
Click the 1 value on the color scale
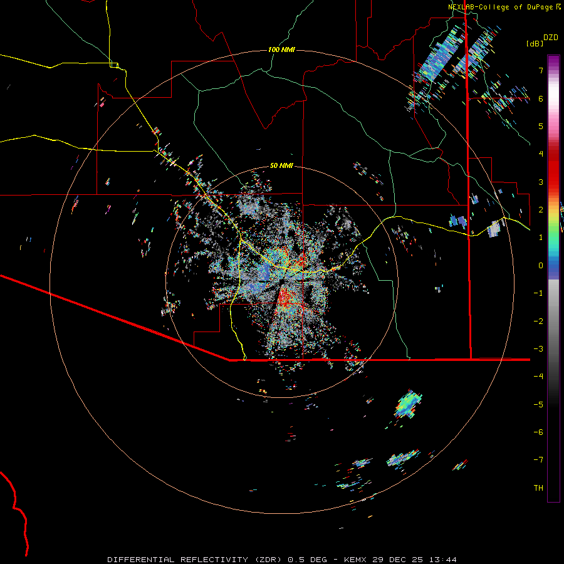coord(540,238)
